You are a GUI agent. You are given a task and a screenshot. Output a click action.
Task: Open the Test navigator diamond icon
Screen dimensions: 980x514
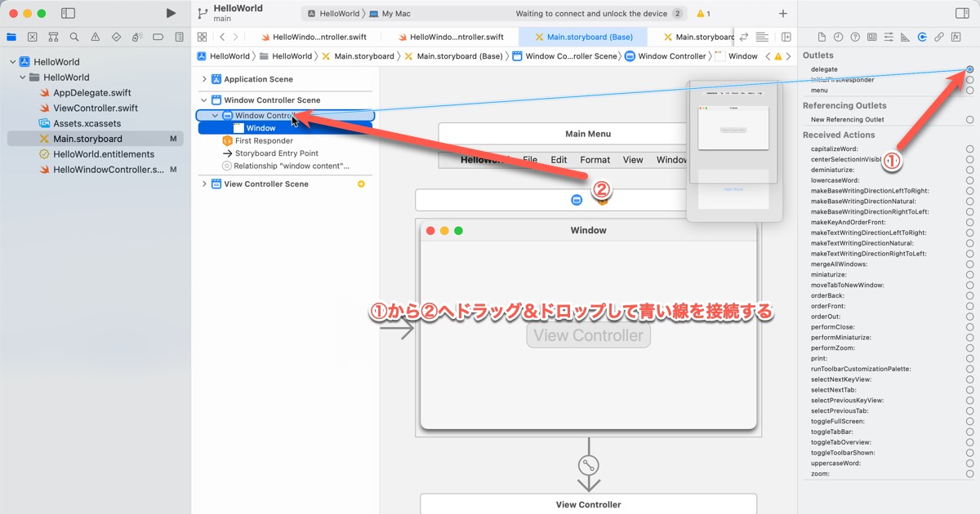(116, 37)
